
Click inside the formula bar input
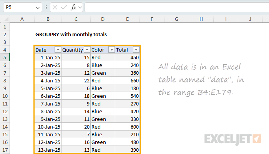pyautogui.click(x=177, y=7)
